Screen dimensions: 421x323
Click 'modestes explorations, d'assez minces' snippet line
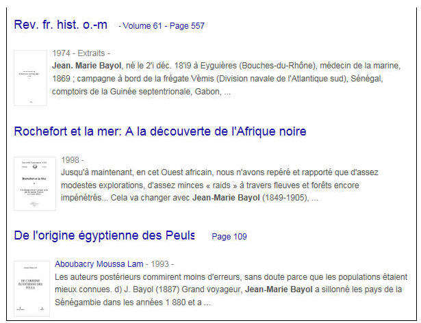point(210,185)
